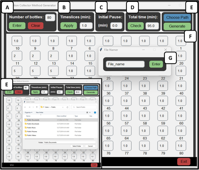Open the view options dropdown arrow
Viewport: 199px width, 170px height.
90,112
